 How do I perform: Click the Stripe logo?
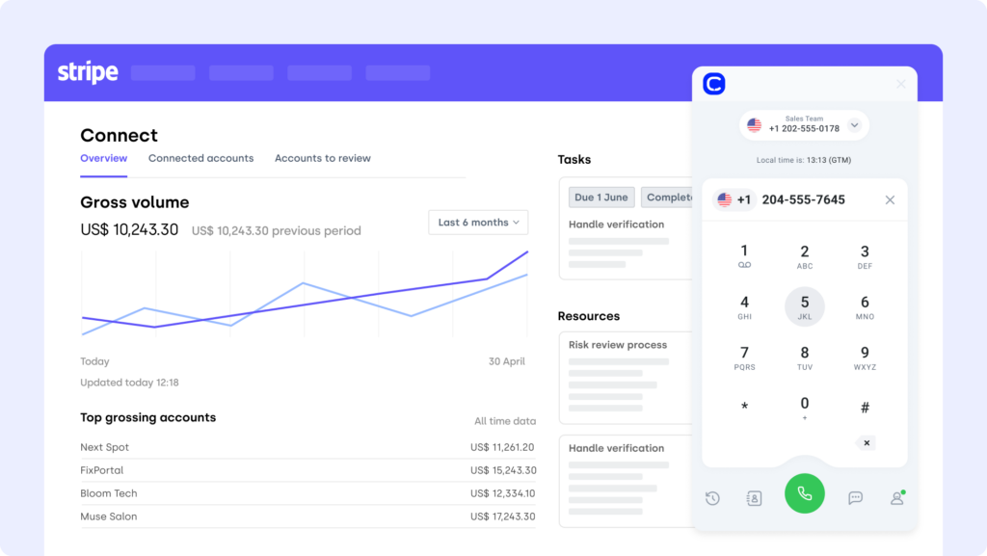tap(88, 72)
